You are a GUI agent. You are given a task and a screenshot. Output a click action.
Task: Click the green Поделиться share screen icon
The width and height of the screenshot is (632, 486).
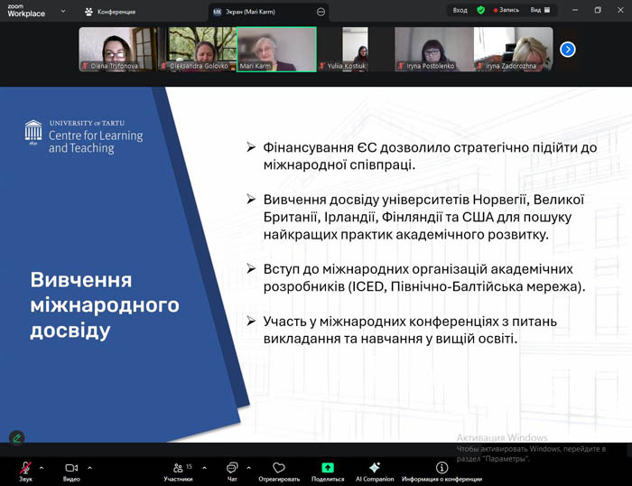328,468
